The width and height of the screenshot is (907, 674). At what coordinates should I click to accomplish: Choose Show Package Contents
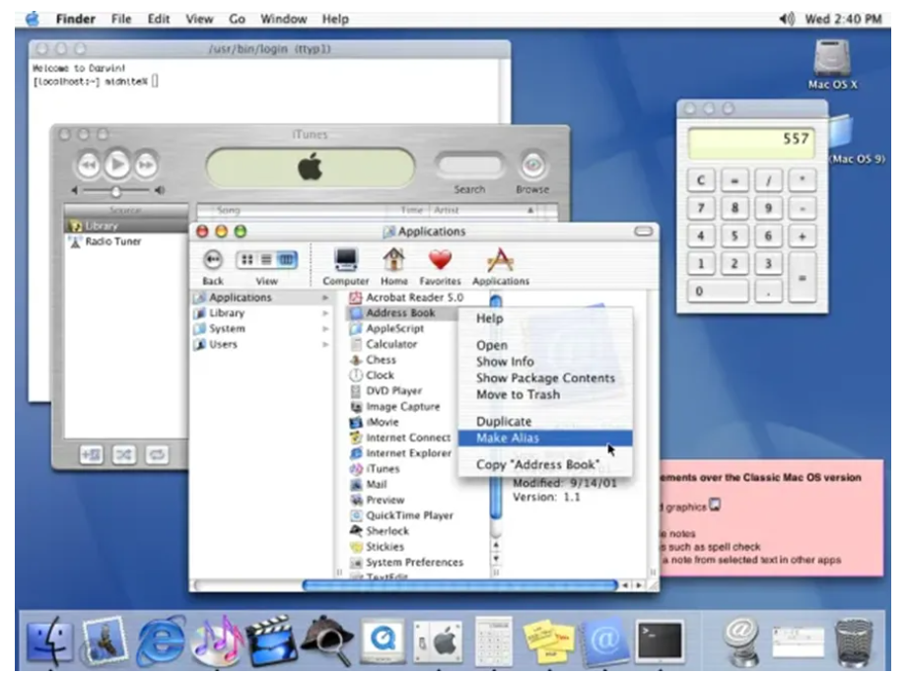pos(545,378)
